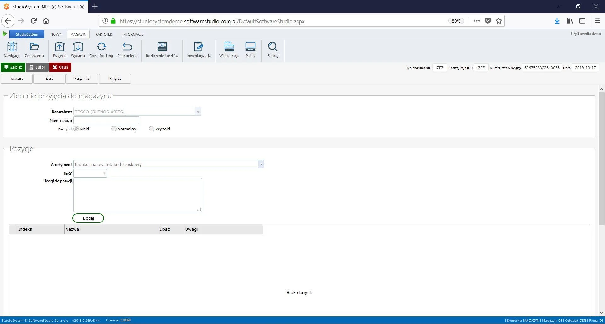Click Nazwa column header
This screenshot has width=605, height=324.
pyautogui.click(x=112, y=229)
